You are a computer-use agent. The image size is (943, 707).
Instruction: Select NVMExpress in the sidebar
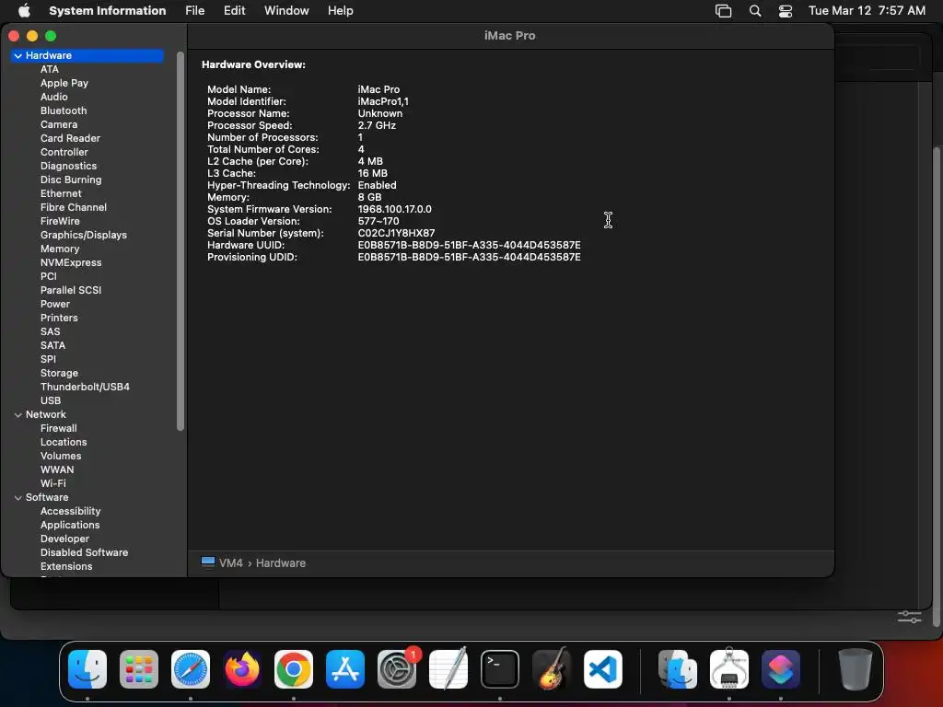[71, 262]
